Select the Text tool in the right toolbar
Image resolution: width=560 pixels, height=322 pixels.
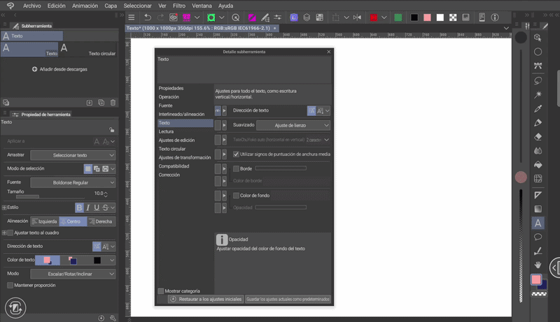click(x=538, y=224)
